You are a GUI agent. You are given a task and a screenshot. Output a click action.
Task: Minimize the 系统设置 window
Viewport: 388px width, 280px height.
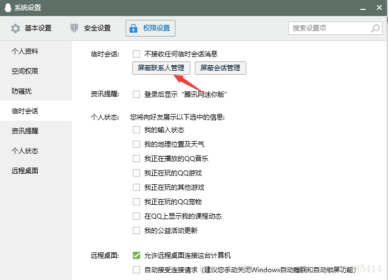363,8
